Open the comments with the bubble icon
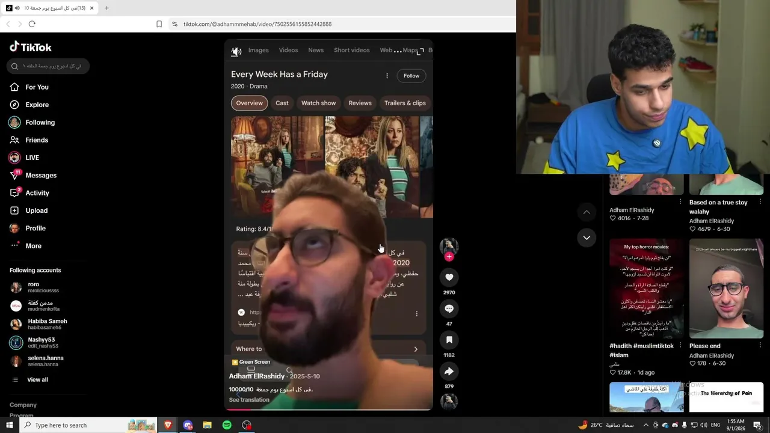 pyautogui.click(x=449, y=309)
